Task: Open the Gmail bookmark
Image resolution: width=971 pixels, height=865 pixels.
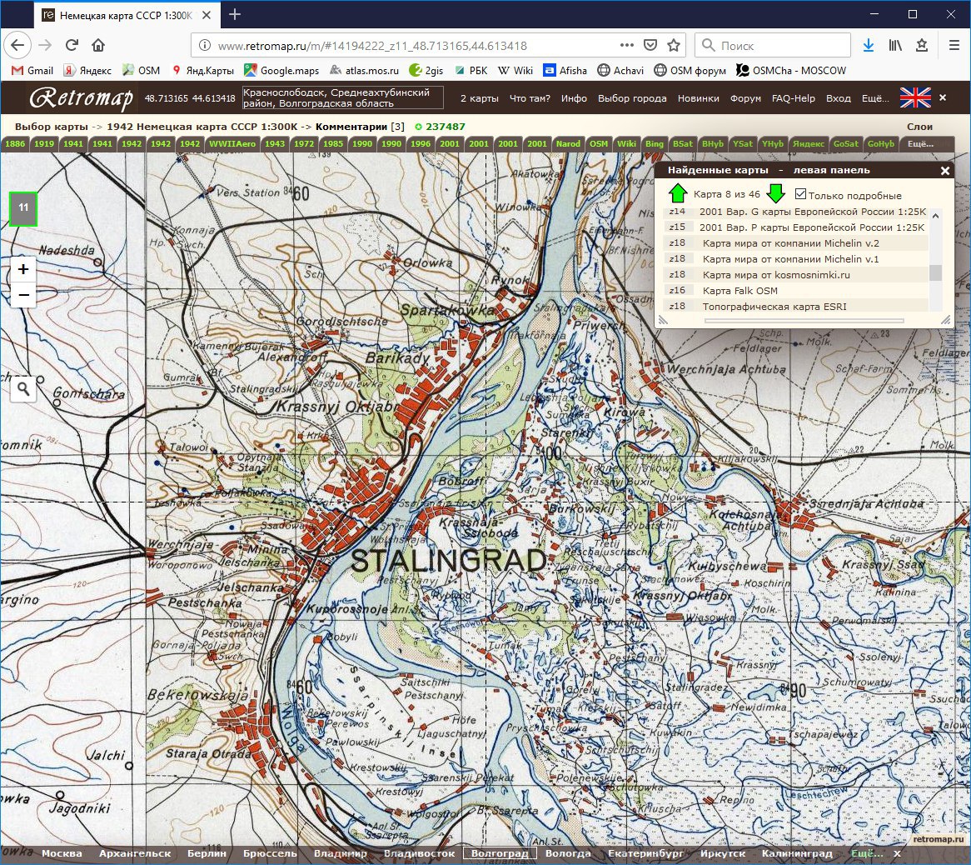Action: point(32,71)
